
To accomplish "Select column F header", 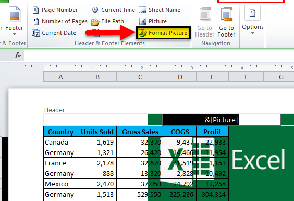I will point(246,77).
